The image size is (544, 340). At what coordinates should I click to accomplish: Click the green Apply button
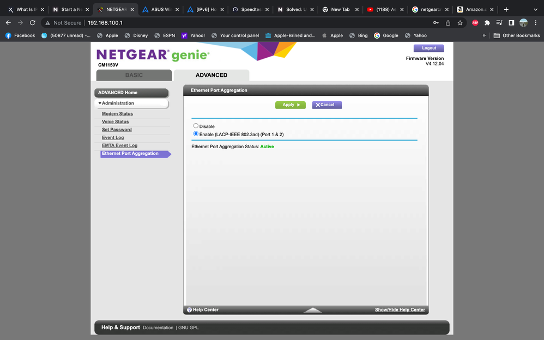(290, 104)
